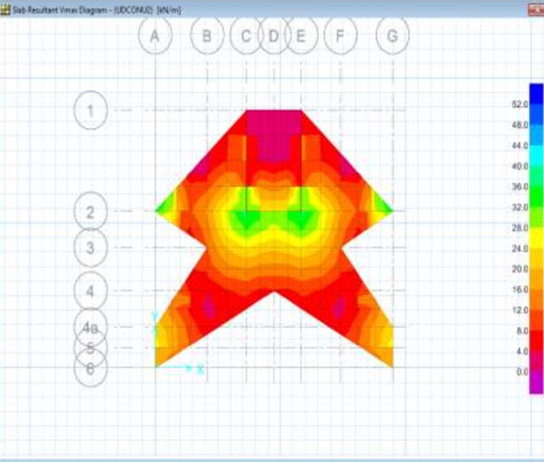Click the Slab Resultant Vmax Diagram title

pyautogui.click(x=73, y=8)
